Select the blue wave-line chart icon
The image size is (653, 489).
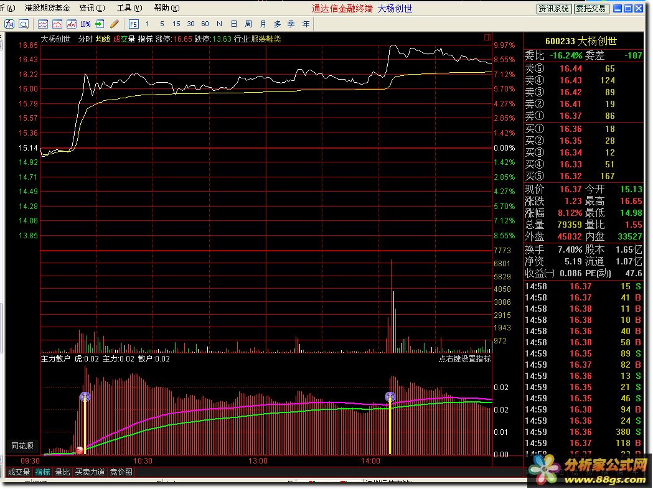point(43,24)
